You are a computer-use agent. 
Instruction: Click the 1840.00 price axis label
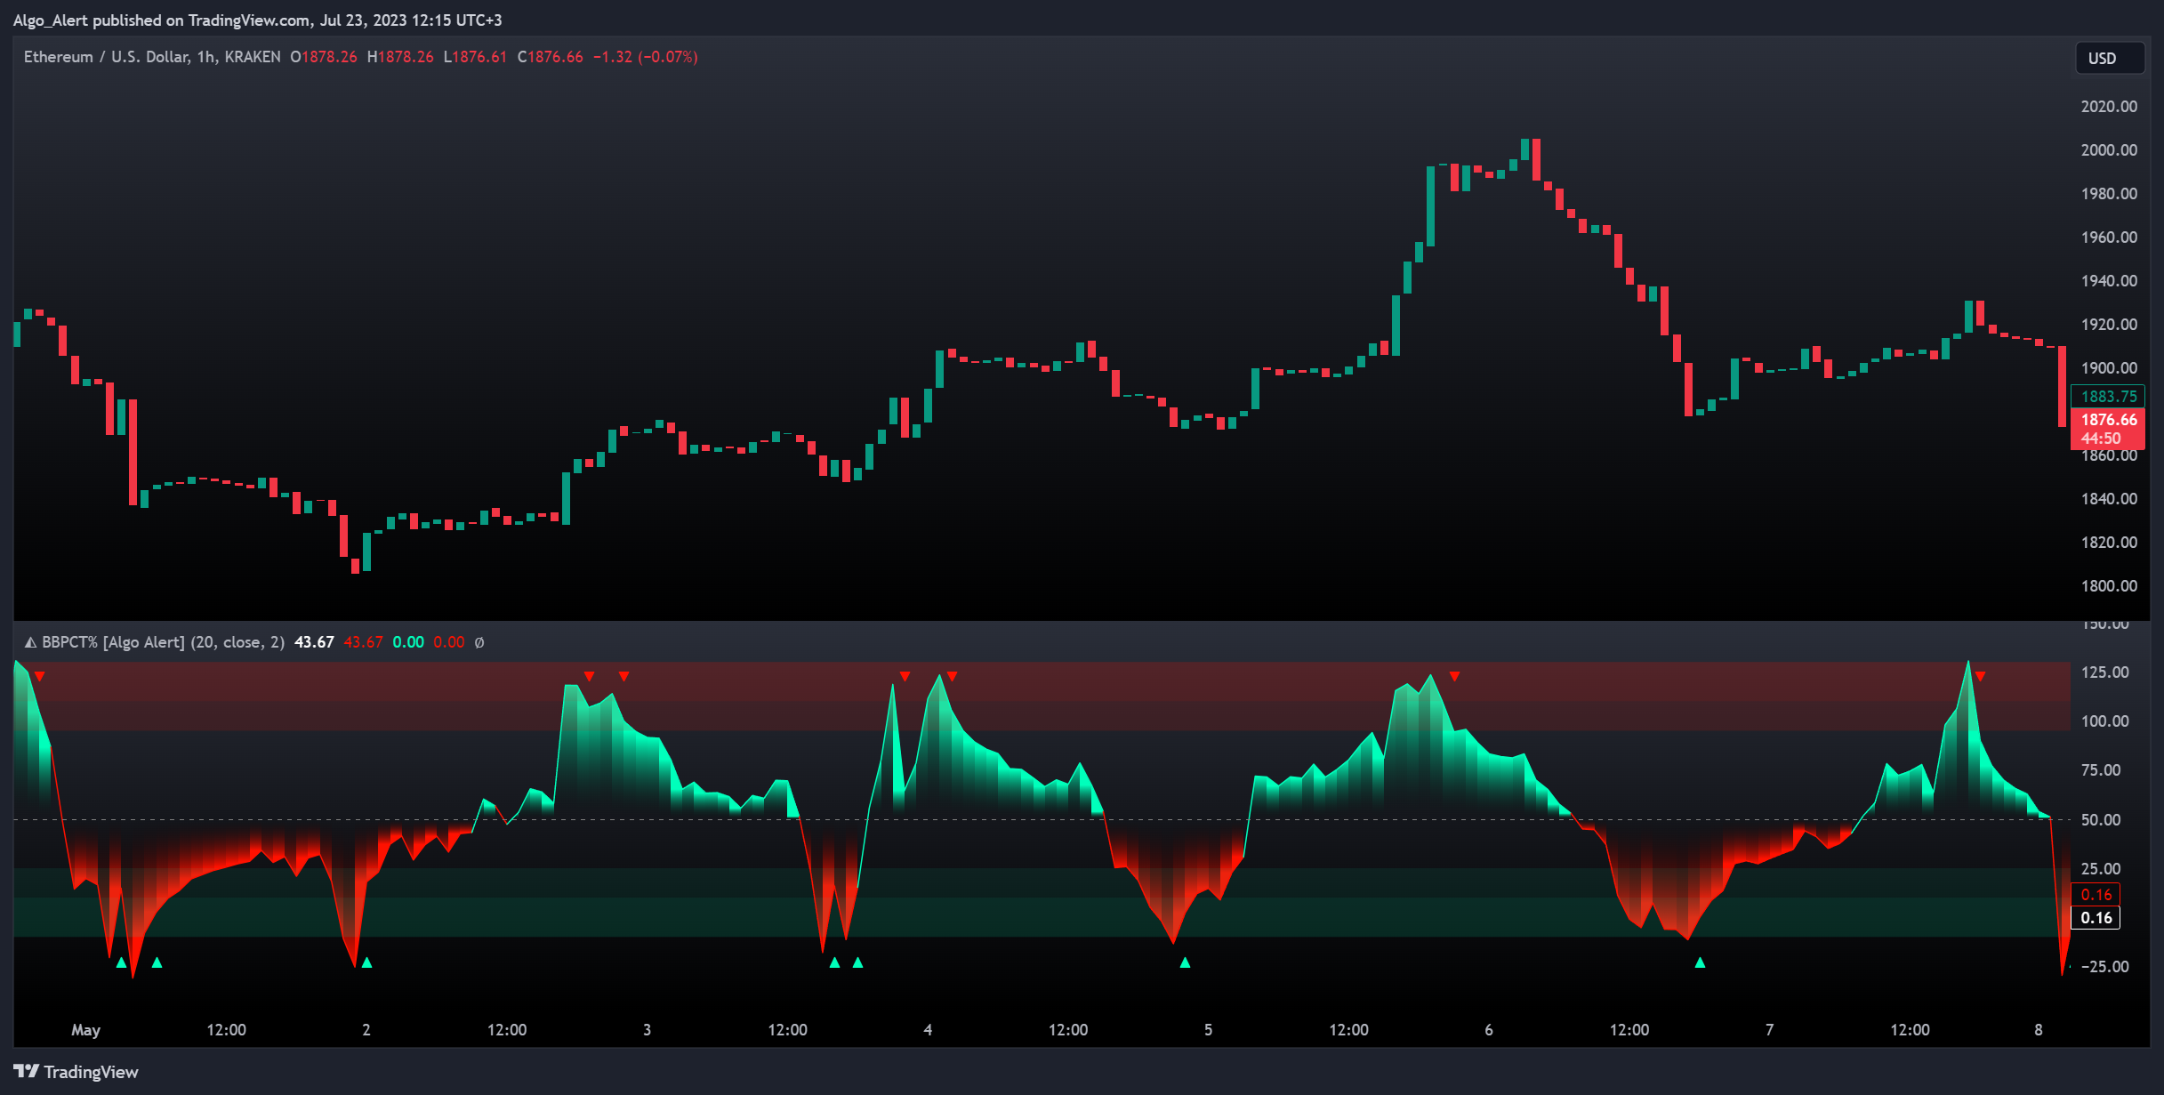(2109, 499)
